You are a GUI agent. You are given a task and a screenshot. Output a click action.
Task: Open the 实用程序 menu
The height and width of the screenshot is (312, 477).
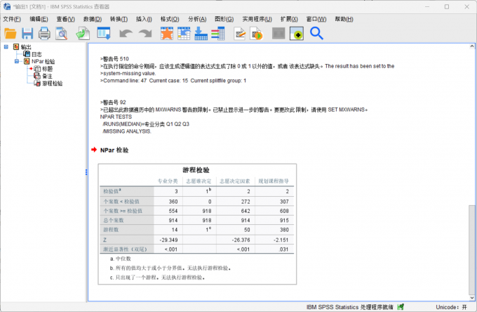pyautogui.click(x=257, y=19)
